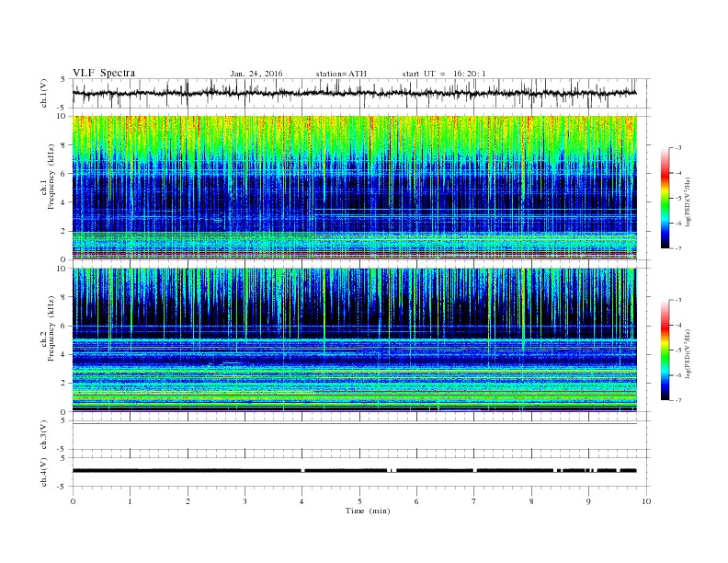Screen dimensions: 728x563
Task: Click the "Time (min)" x-axis title
Action: click(368, 511)
